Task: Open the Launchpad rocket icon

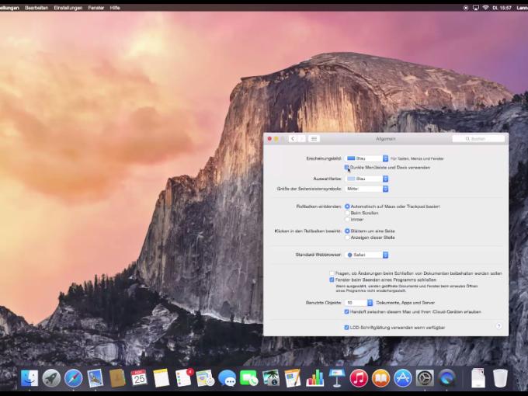Action: tap(51, 378)
